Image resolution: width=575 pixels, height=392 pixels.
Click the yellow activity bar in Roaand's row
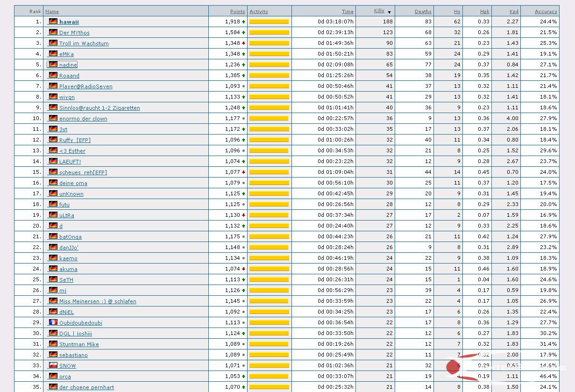(269, 75)
